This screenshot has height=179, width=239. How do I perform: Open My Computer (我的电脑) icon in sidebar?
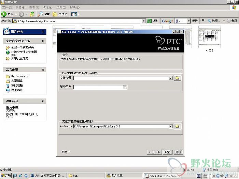[x=8, y=86]
